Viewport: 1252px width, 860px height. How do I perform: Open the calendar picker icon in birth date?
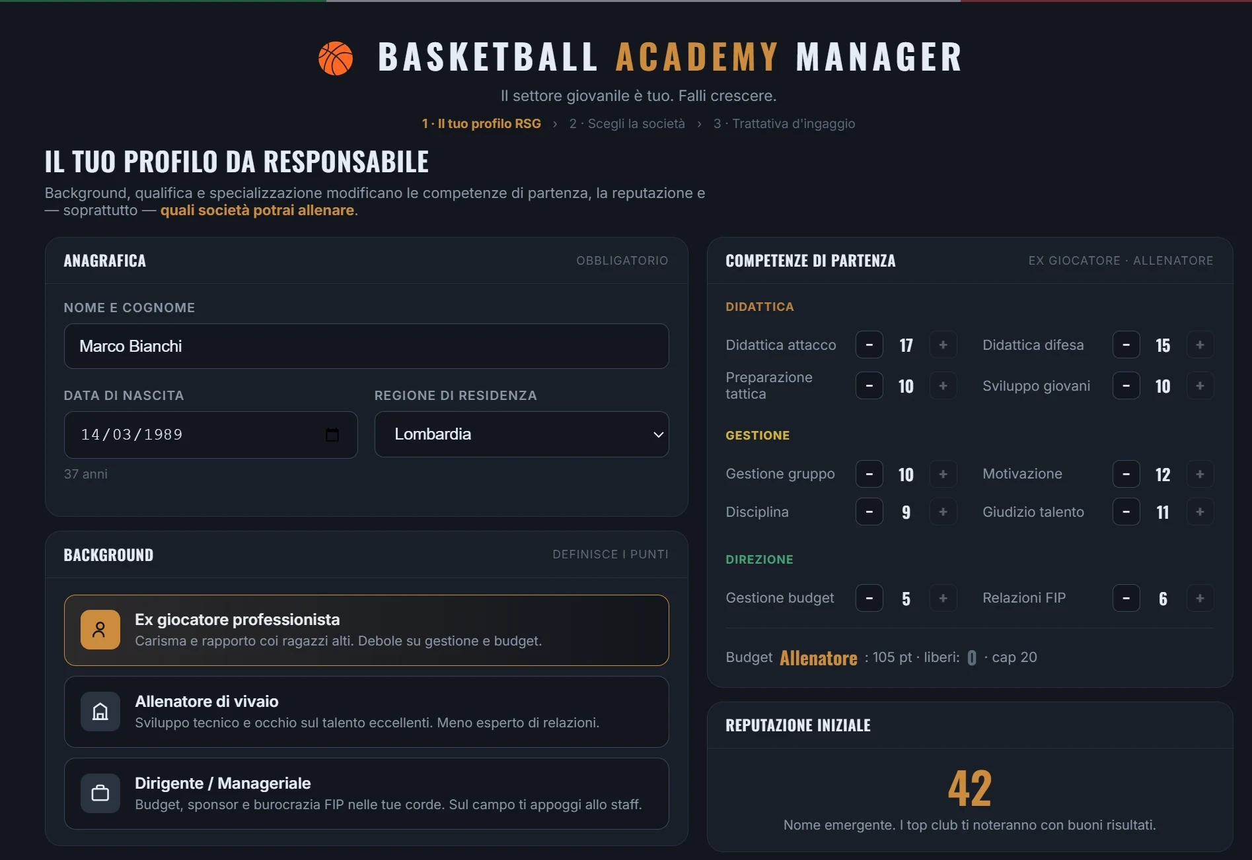point(332,434)
